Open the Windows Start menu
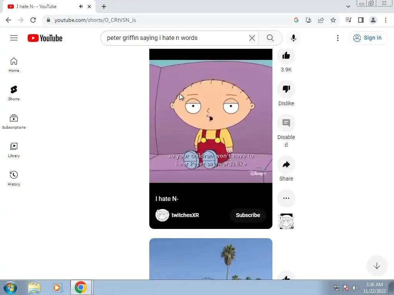The image size is (394, 295). 10,287
